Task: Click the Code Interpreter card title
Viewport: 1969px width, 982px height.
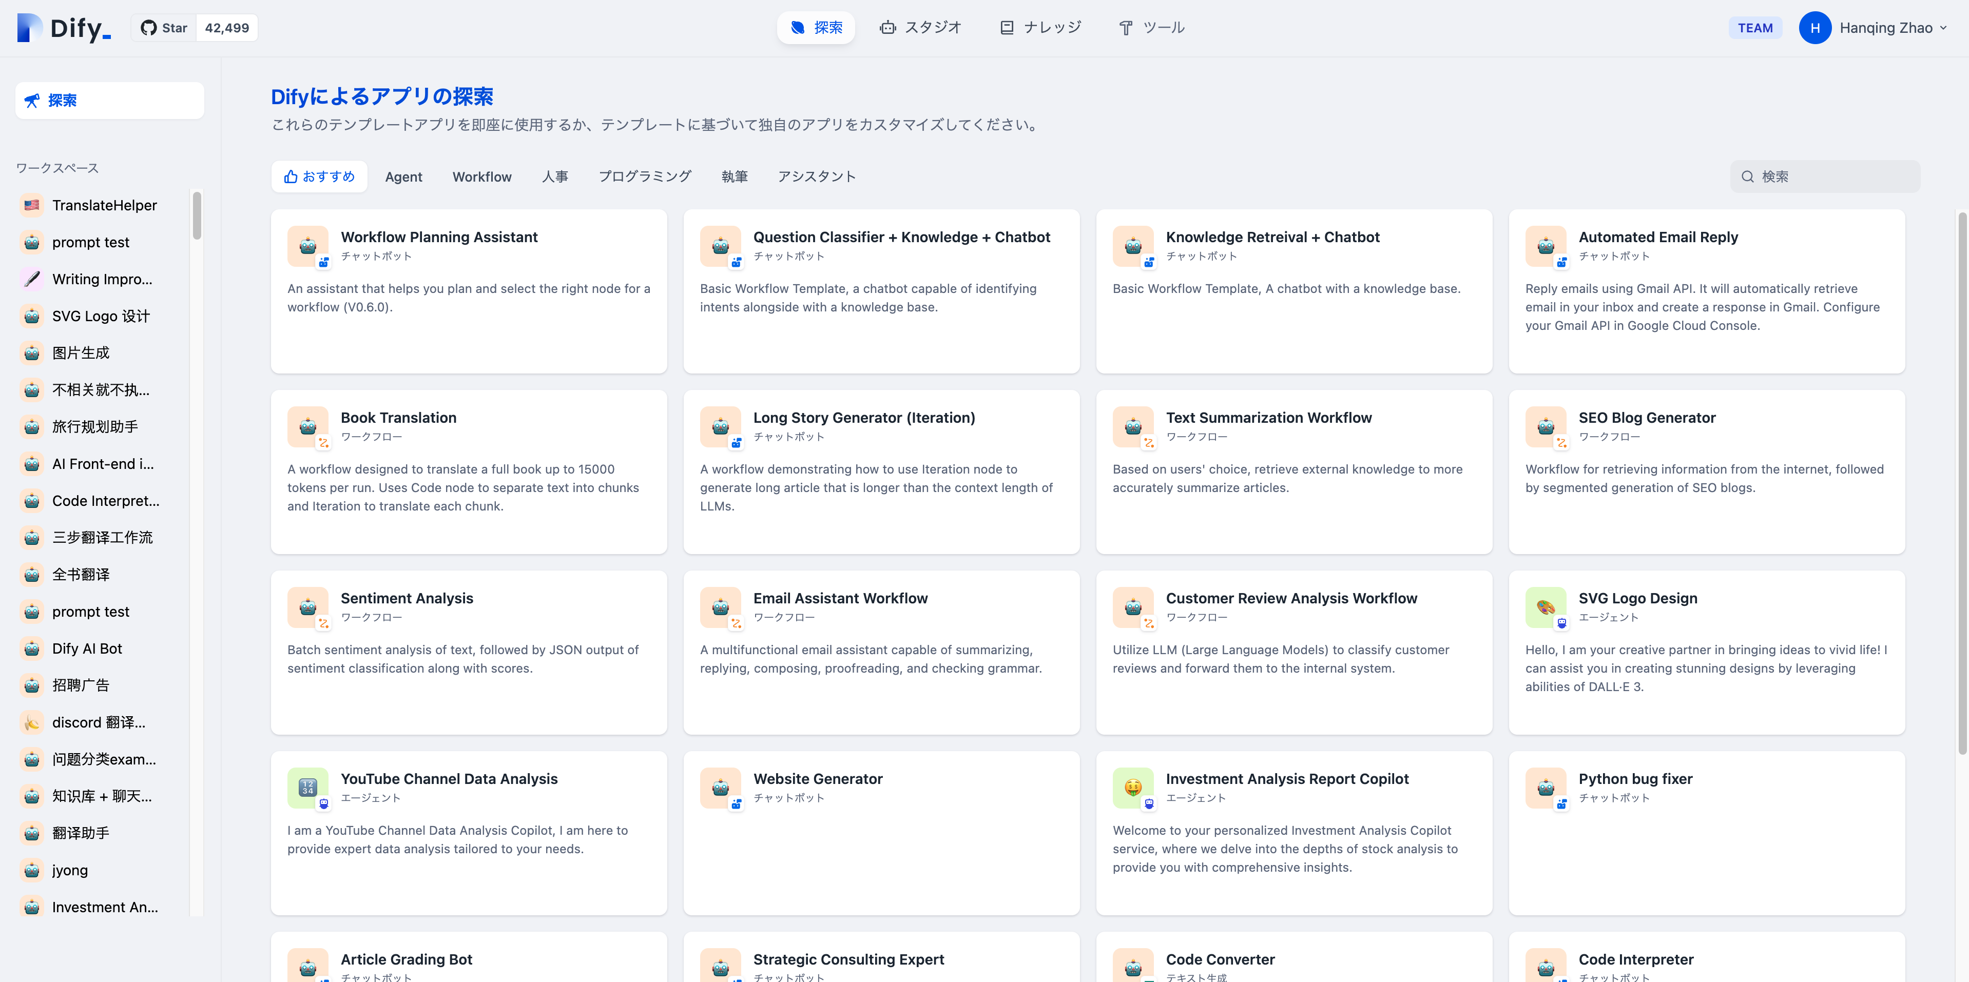Action: click(x=1636, y=959)
